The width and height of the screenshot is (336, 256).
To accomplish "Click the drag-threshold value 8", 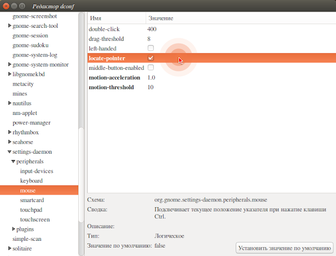I will pos(149,39).
